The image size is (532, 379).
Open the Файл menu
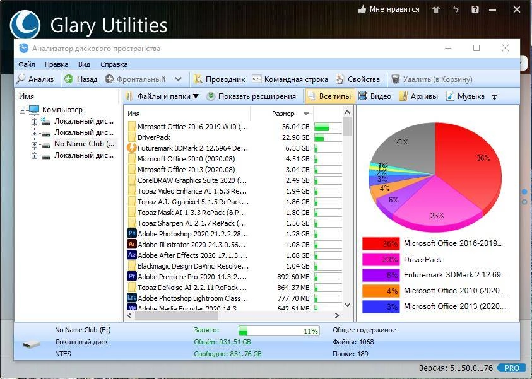[27, 64]
